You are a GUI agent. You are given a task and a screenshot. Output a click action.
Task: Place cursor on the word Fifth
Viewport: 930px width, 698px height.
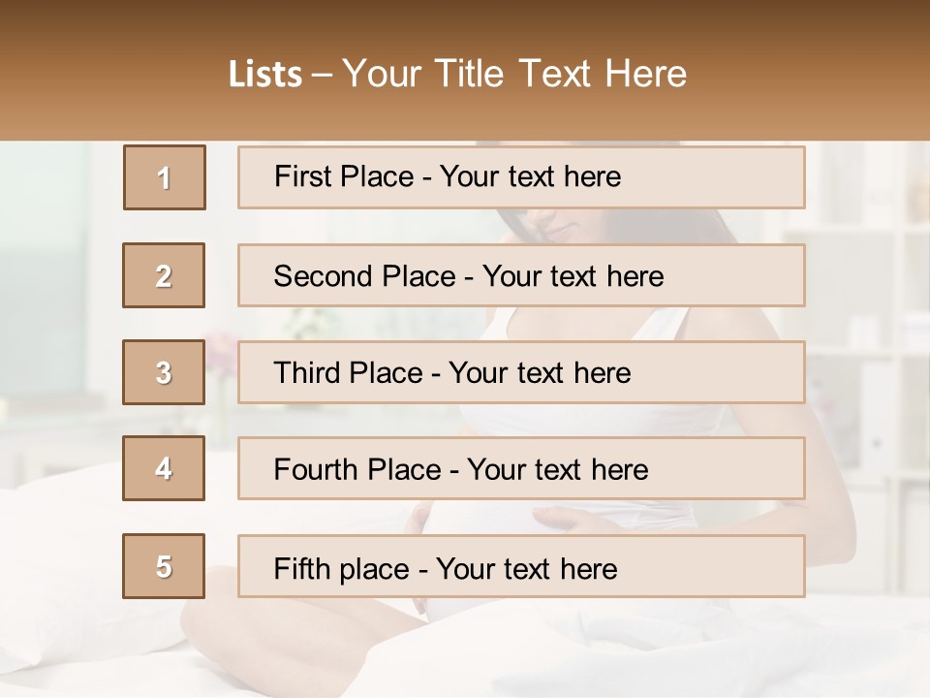(x=301, y=568)
